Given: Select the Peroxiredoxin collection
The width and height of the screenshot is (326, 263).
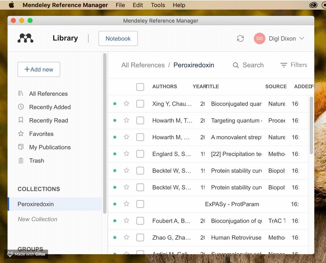Looking at the screenshot, I should [55, 204].
